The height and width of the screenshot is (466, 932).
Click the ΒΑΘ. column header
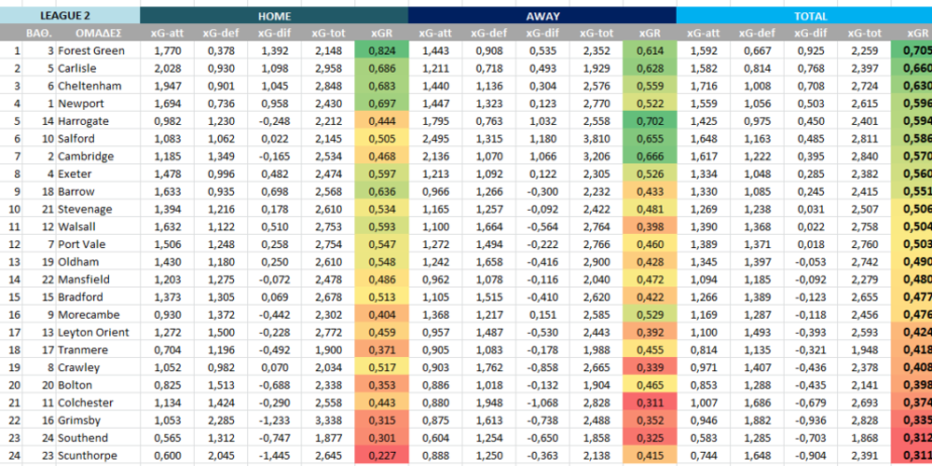[38, 33]
